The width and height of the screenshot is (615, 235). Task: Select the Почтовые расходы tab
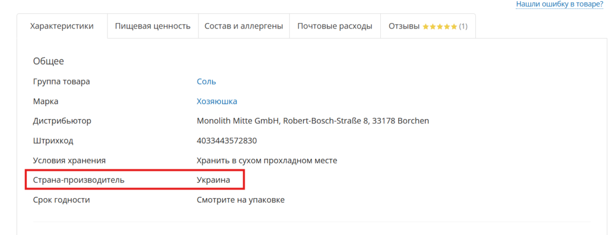[335, 26]
